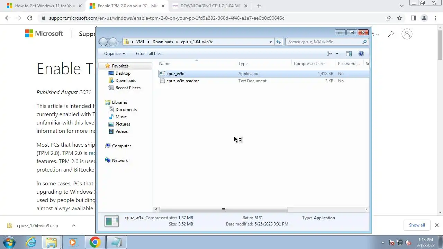Open the Explorer address history dropdown
443x249 pixels.
point(271,42)
